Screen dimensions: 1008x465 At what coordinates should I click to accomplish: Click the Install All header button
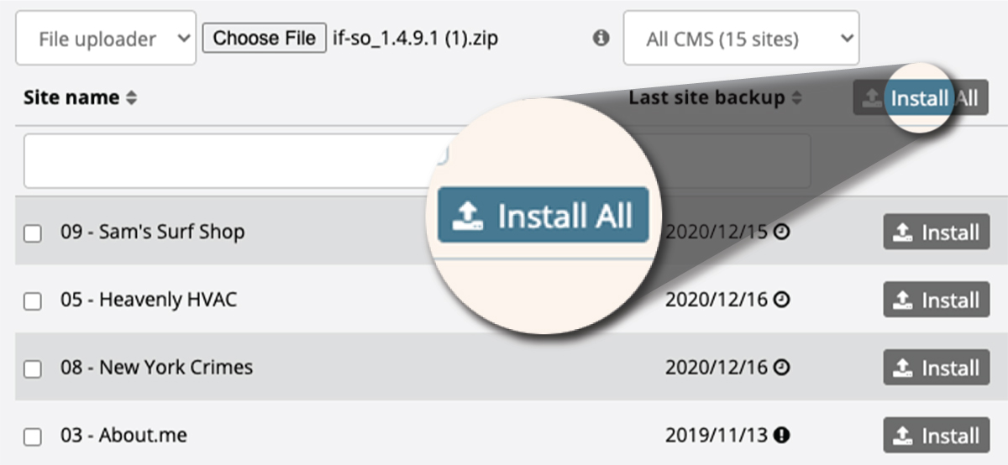(x=921, y=98)
